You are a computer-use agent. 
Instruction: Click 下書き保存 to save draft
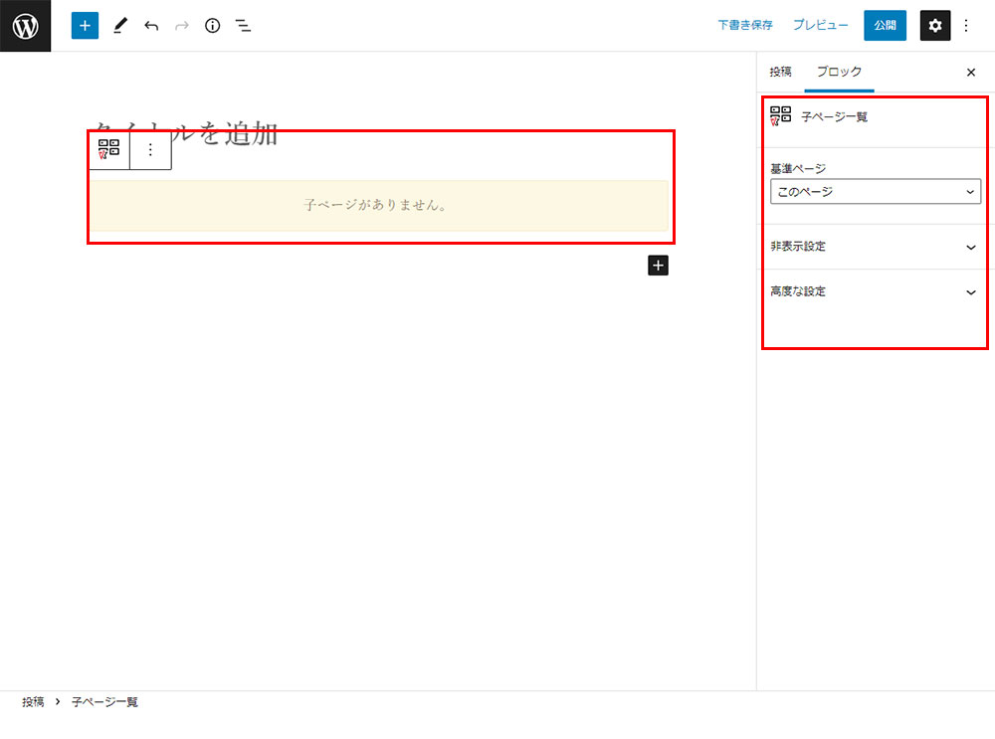click(745, 26)
